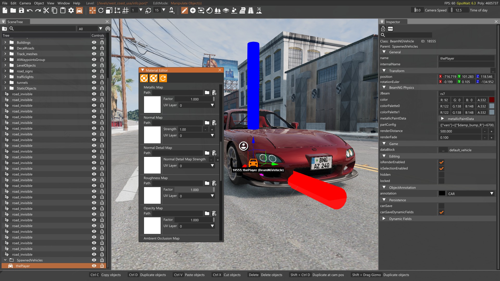Hide the Buildings group with eye icon
500x281 pixels.
coord(94,42)
